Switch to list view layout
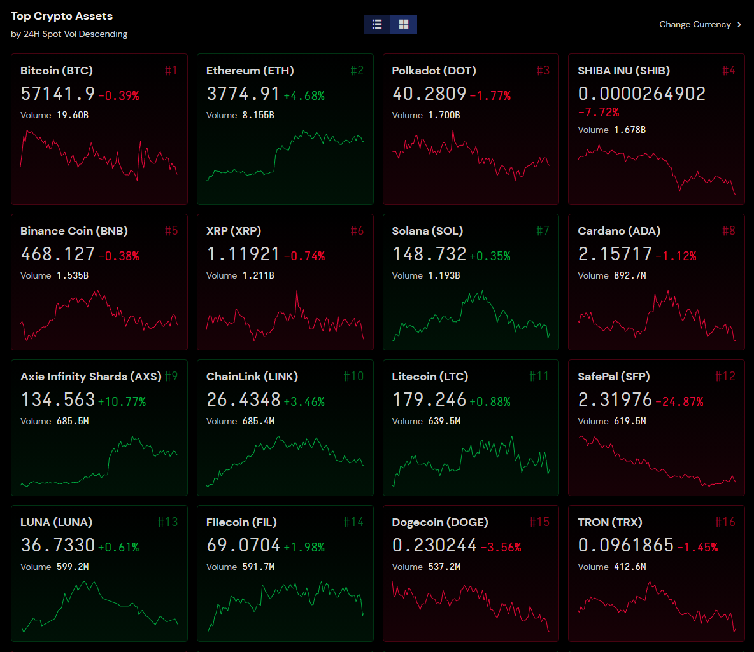The height and width of the screenshot is (652, 754). point(377,24)
